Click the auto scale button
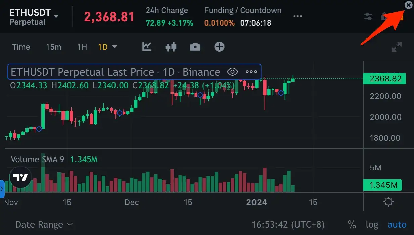The width and height of the screenshot is (414, 235). click(x=397, y=225)
